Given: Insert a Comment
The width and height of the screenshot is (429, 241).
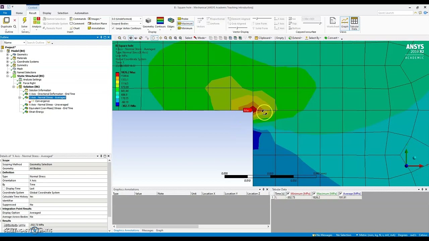Looking at the screenshot, I should point(77,23).
